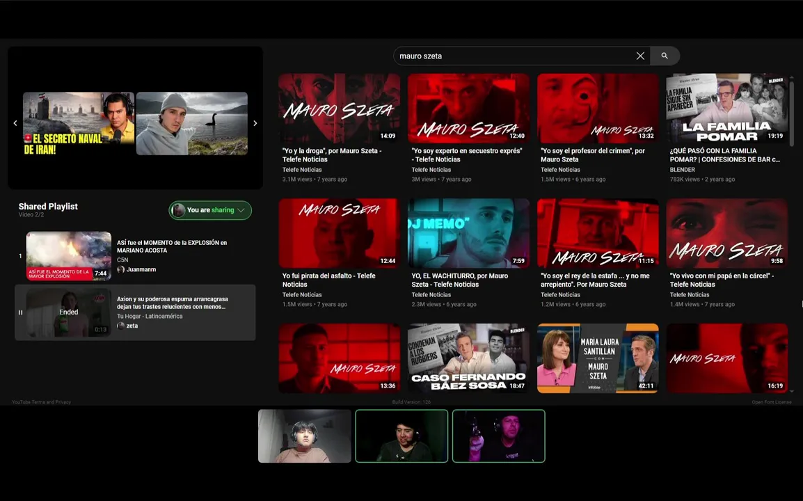Click the '783K views • 2 years ago' text

click(x=702, y=180)
